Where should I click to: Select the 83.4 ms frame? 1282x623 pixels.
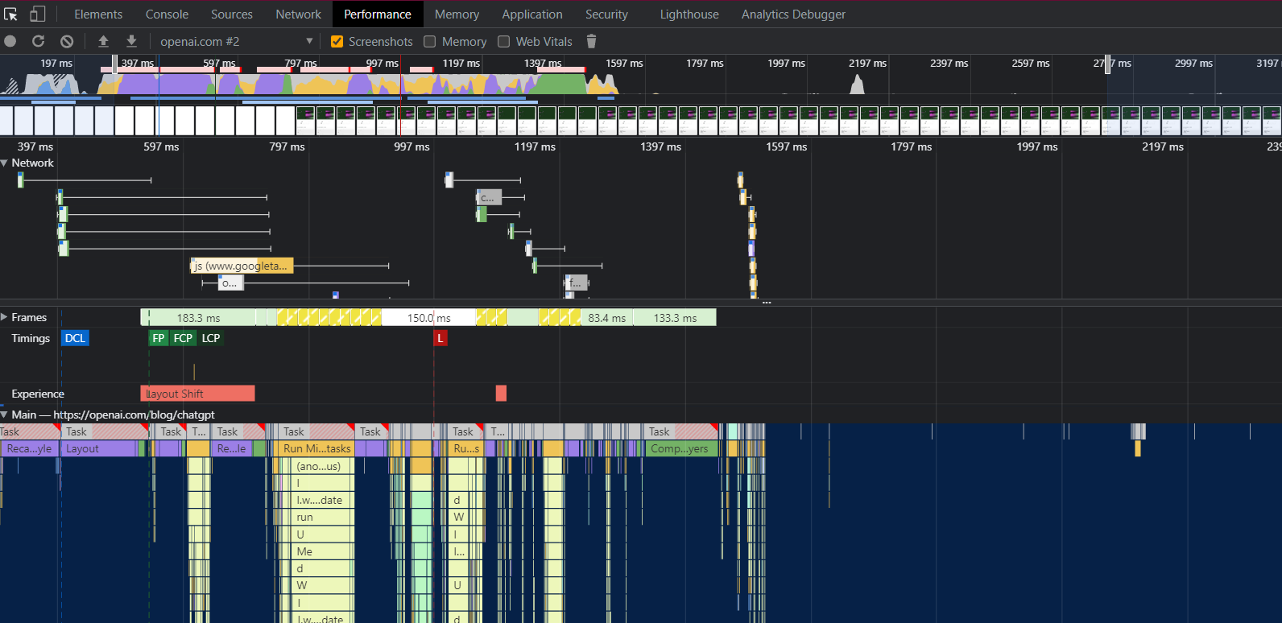pyautogui.click(x=606, y=318)
